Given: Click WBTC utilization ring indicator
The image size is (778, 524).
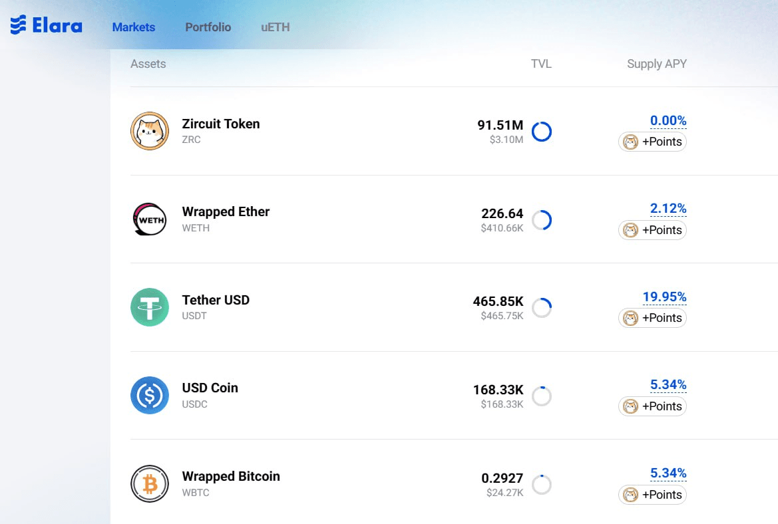Looking at the screenshot, I should click(x=542, y=484).
